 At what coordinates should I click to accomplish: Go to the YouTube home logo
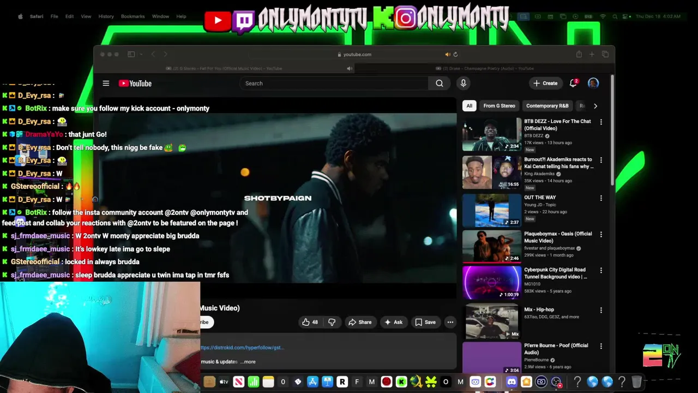[x=135, y=84]
